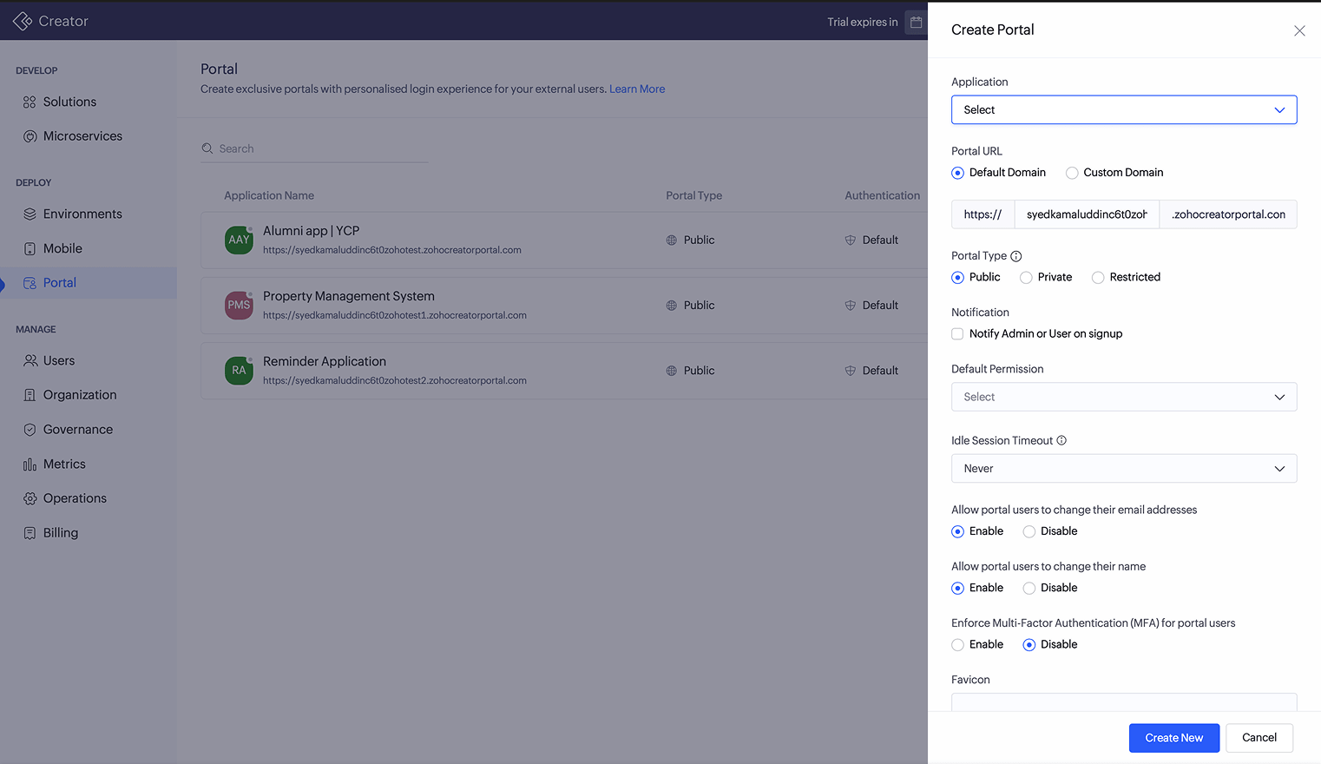Open Reminder Application portal URL
This screenshot has width=1321, height=764.
[395, 380]
